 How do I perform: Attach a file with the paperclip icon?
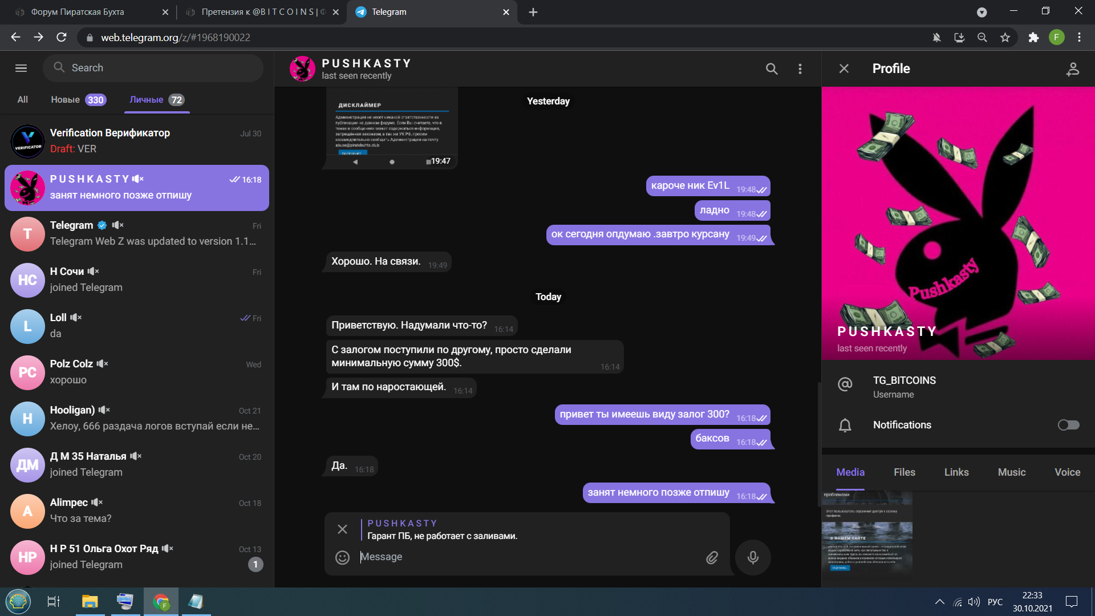[x=712, y=557]
